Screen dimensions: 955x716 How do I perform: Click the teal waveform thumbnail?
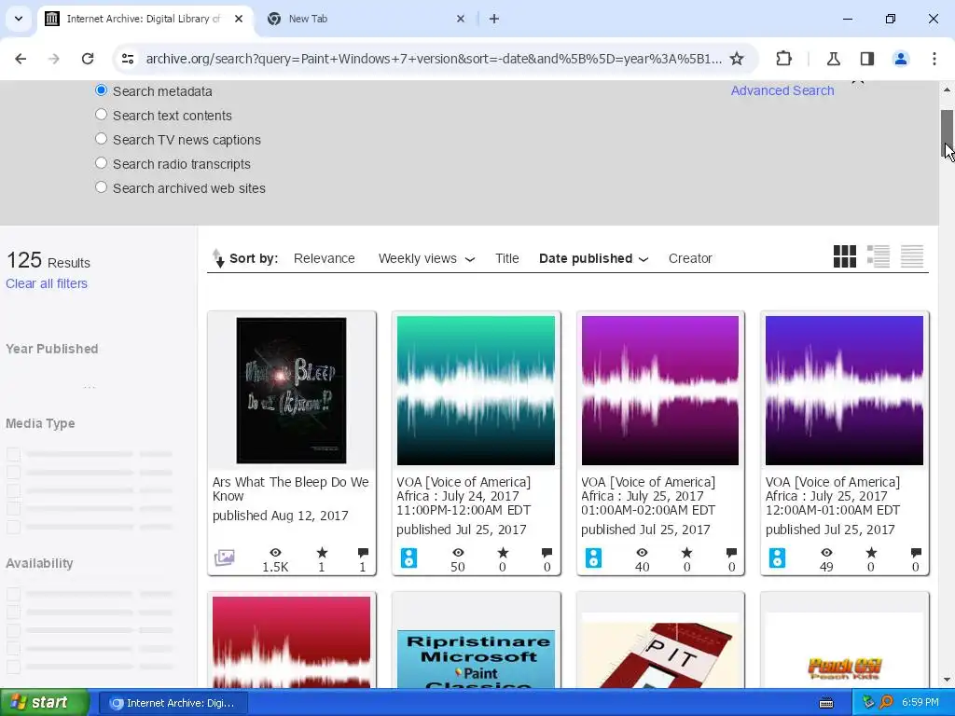coord(476,391)
